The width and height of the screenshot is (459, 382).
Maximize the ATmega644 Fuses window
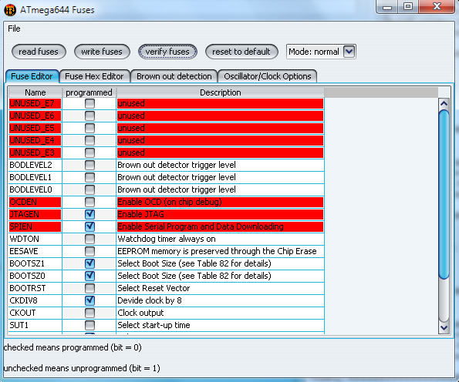(408, 7)
